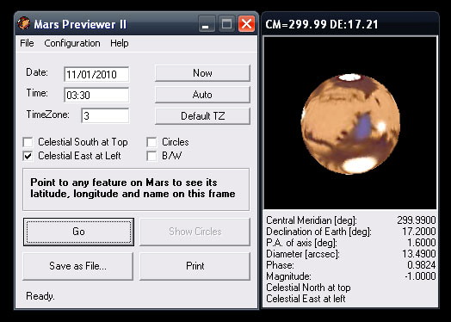Open the Help menu

pos(120,43)
